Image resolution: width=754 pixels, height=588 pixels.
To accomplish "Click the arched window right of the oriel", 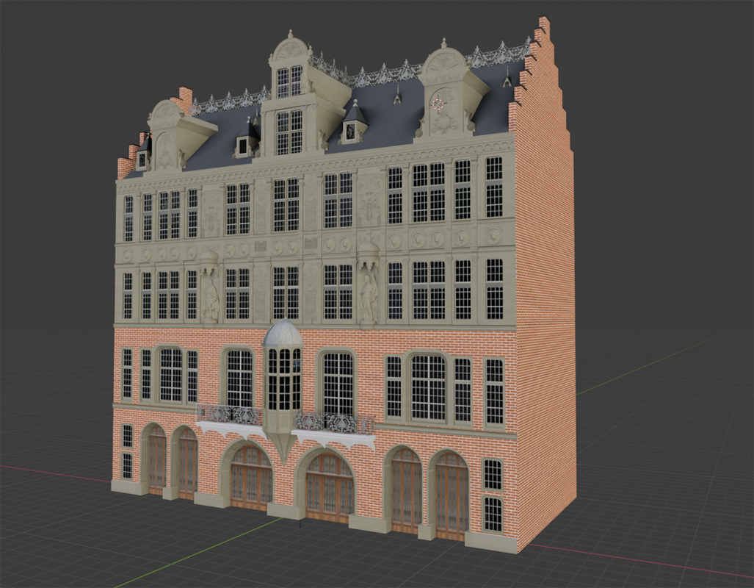I will [x=338, y=382].
